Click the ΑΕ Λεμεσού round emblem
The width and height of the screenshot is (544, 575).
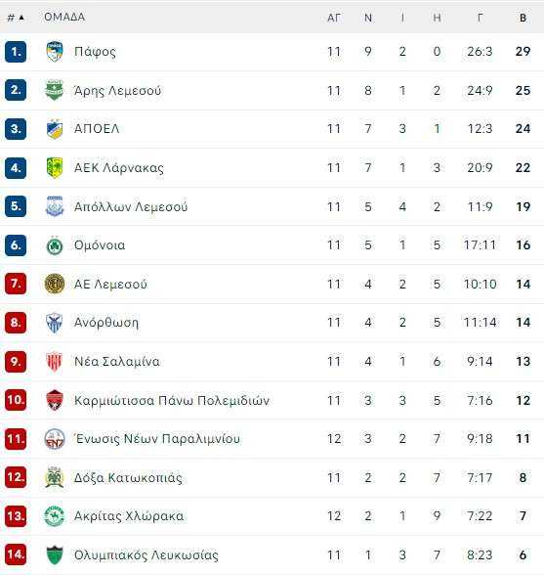(55, 284)
